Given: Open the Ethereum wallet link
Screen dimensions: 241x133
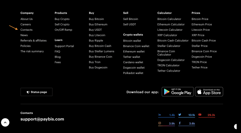Looking at the screenshot, I should click(134, 51).
